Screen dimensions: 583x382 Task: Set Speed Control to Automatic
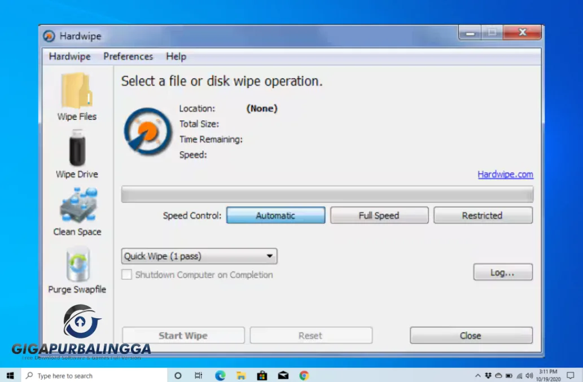pos(275,216)
